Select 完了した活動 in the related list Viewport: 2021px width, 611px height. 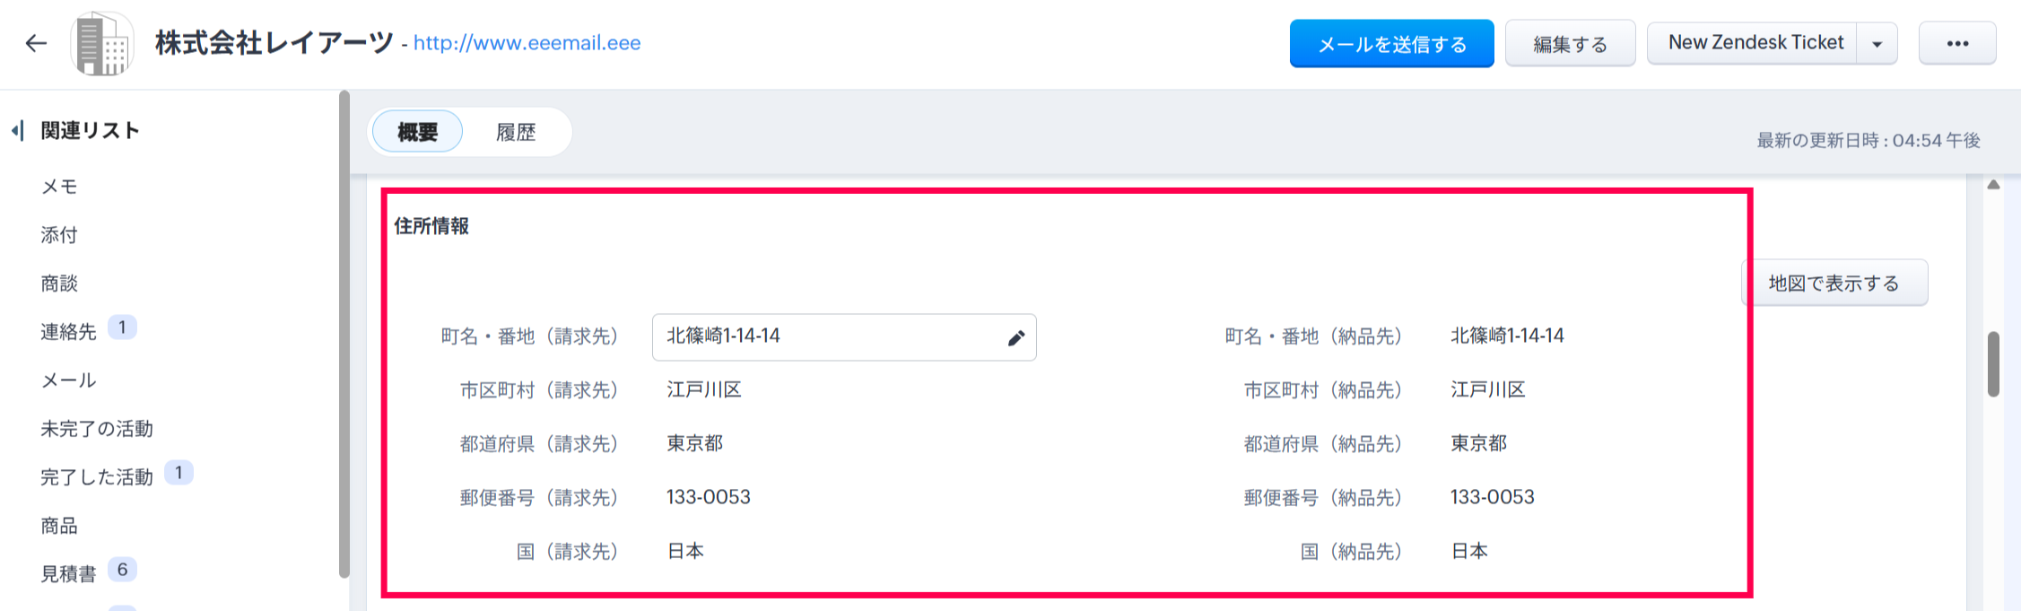coord(97,477)
